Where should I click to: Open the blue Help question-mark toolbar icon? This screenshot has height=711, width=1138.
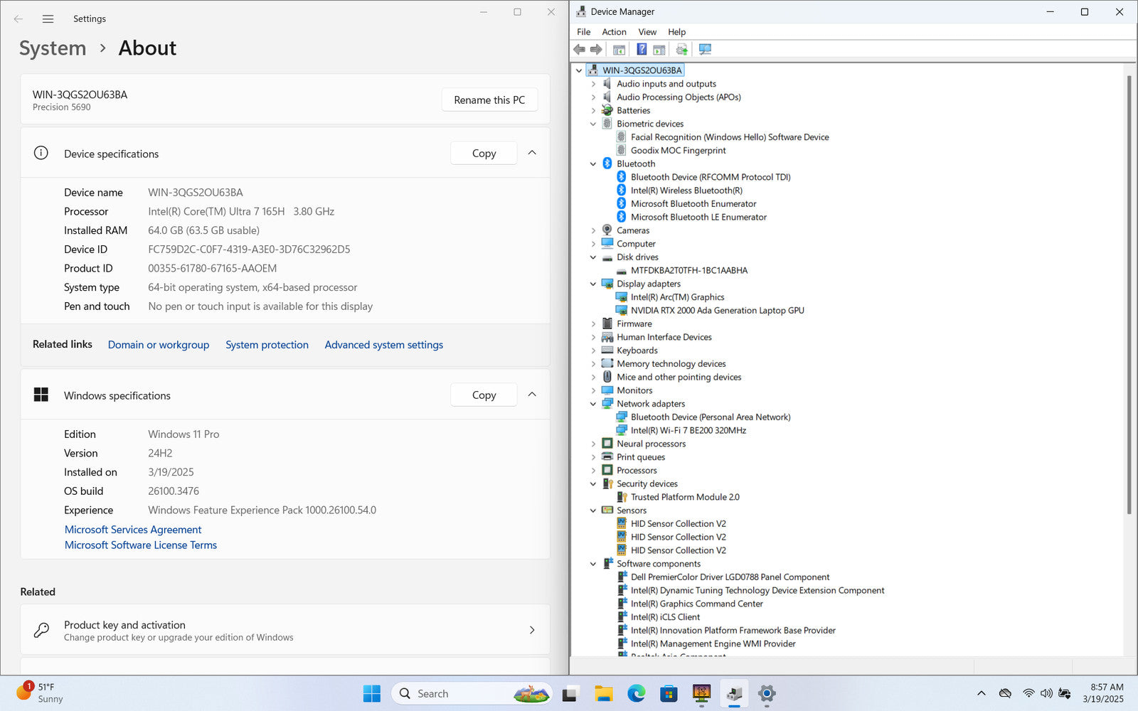coord(642,49)
